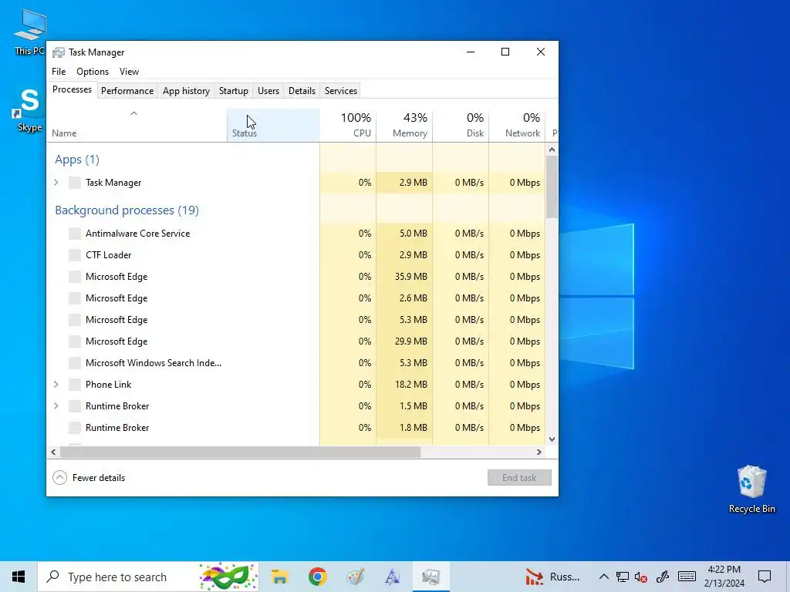Select the Processes tab

[x=72, y=89]
